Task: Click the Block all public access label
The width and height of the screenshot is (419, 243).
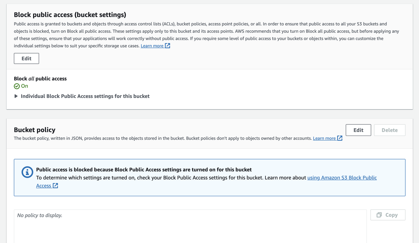Action: click(40, 79)
